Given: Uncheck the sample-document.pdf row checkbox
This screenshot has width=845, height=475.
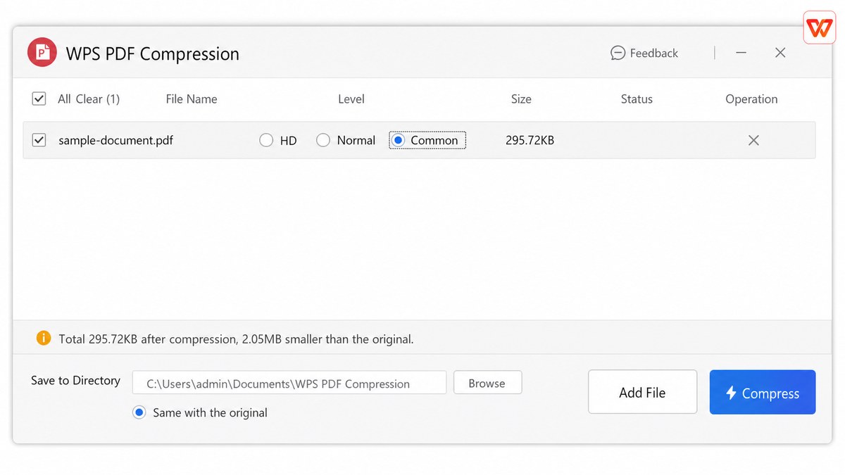Looking at the screenshot, I should [39, 140].
